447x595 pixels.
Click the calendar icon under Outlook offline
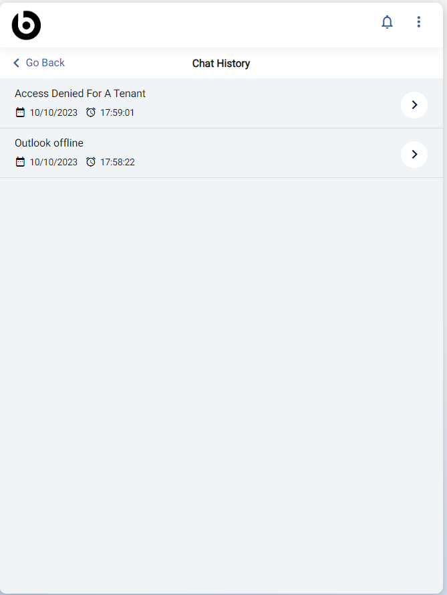[20, 162]
